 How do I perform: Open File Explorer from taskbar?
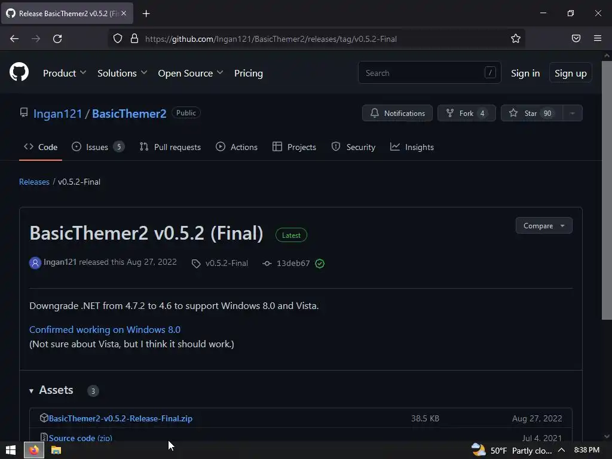pyautogui.click(x=56, y=451)
